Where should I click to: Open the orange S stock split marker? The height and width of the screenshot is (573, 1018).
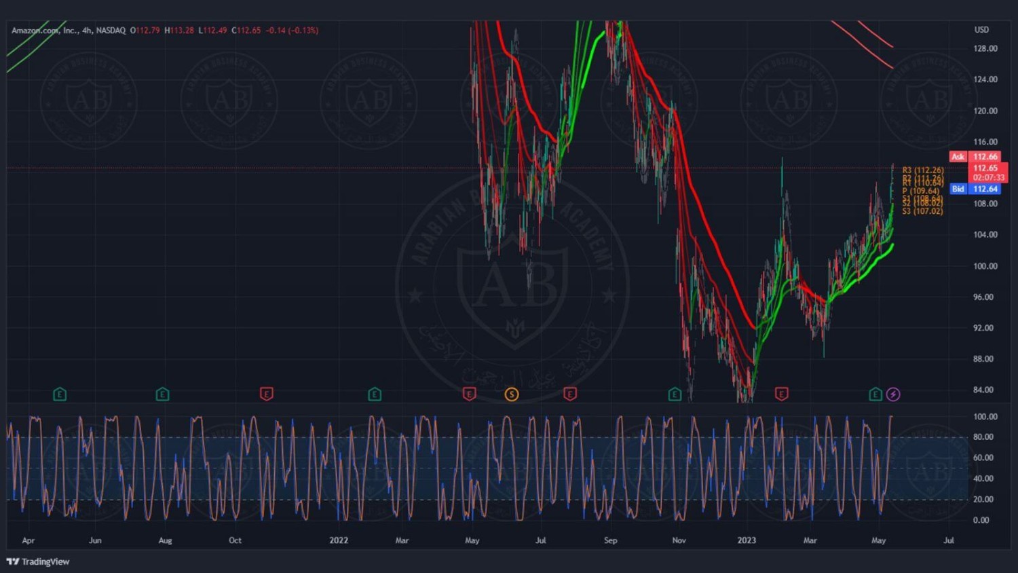tap(512, 394)
